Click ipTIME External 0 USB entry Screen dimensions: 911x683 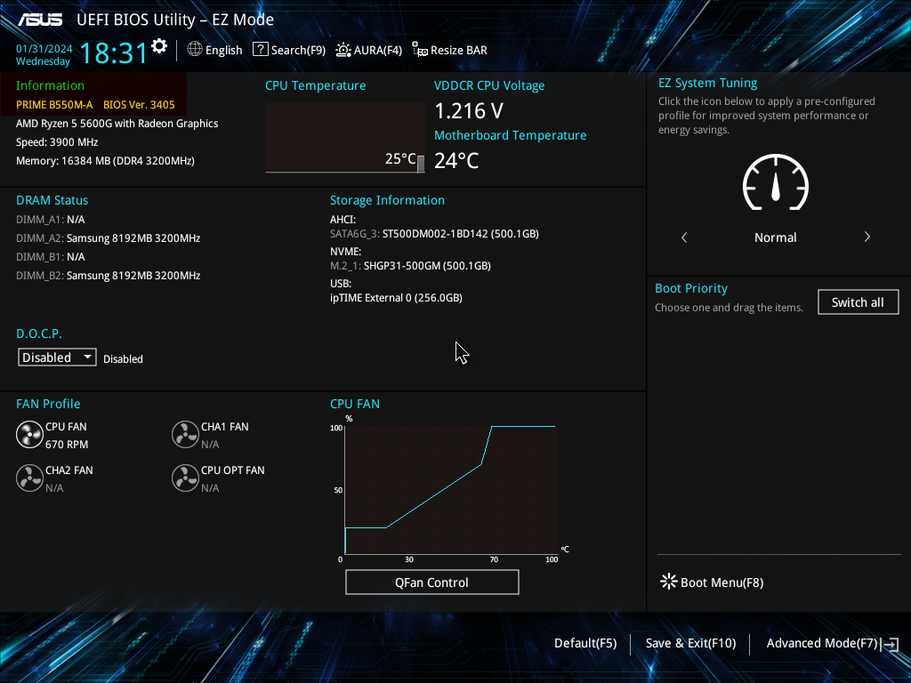(396, 297)
